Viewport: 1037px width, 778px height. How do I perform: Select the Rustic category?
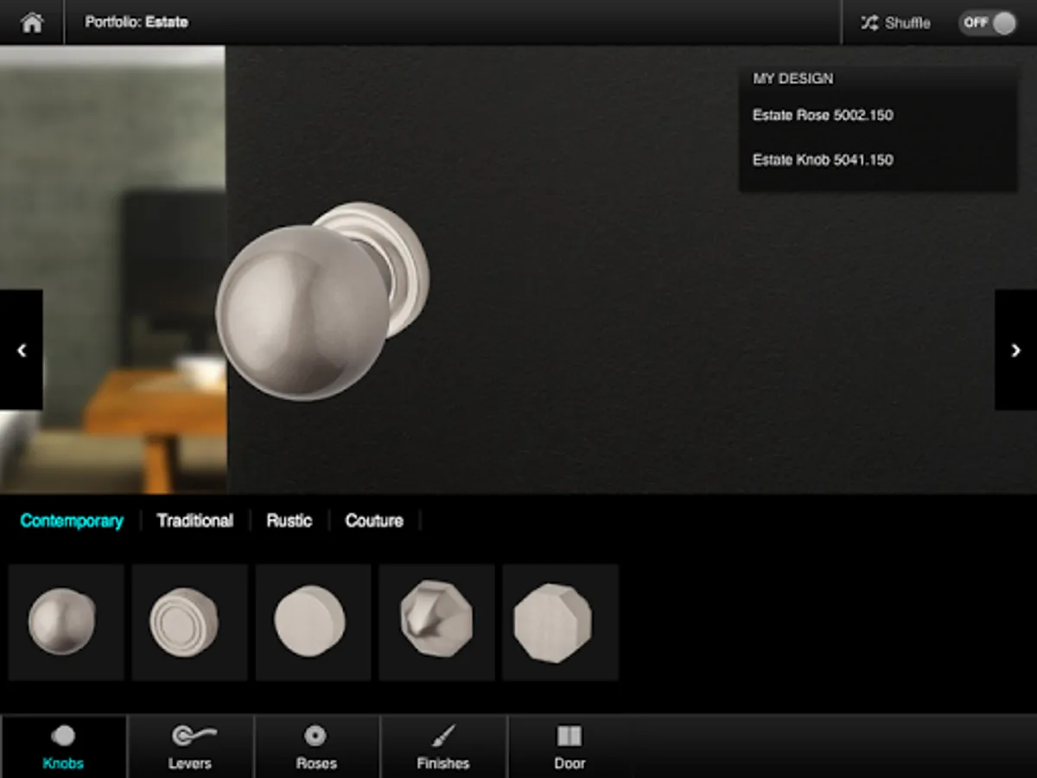(x=289, y=520)
